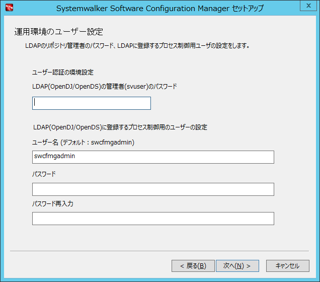Go back with the 戻る(B) button

click(193, 266)
